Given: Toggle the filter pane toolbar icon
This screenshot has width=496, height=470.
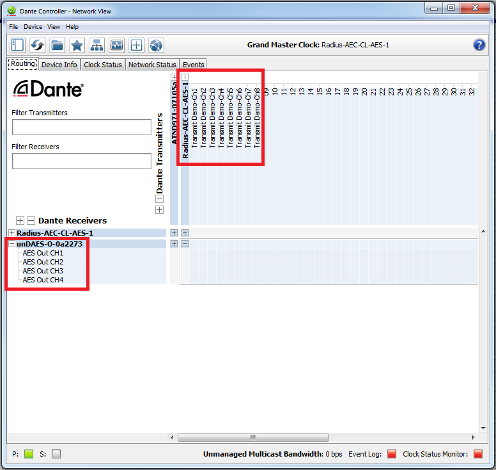Looking at the screenshot, I should click(x=17, y=45).
